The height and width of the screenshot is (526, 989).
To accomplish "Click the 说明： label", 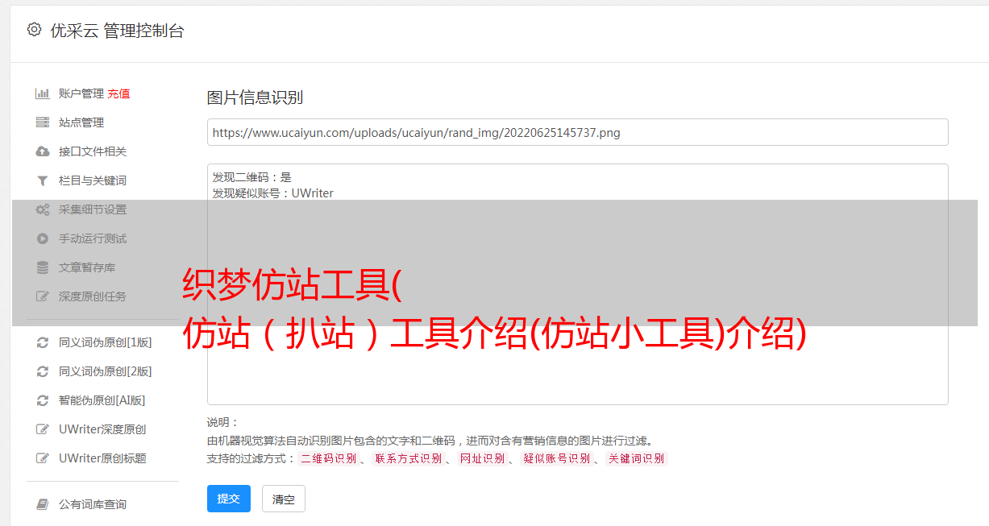I will (x=222, y=422).
